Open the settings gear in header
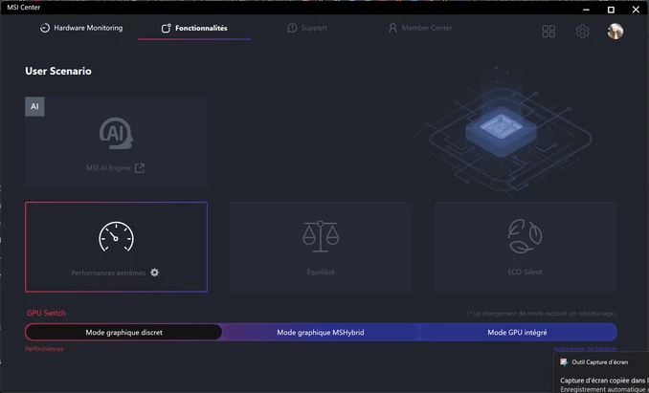This screenshot has width=649, height=393. pos(582,31)
